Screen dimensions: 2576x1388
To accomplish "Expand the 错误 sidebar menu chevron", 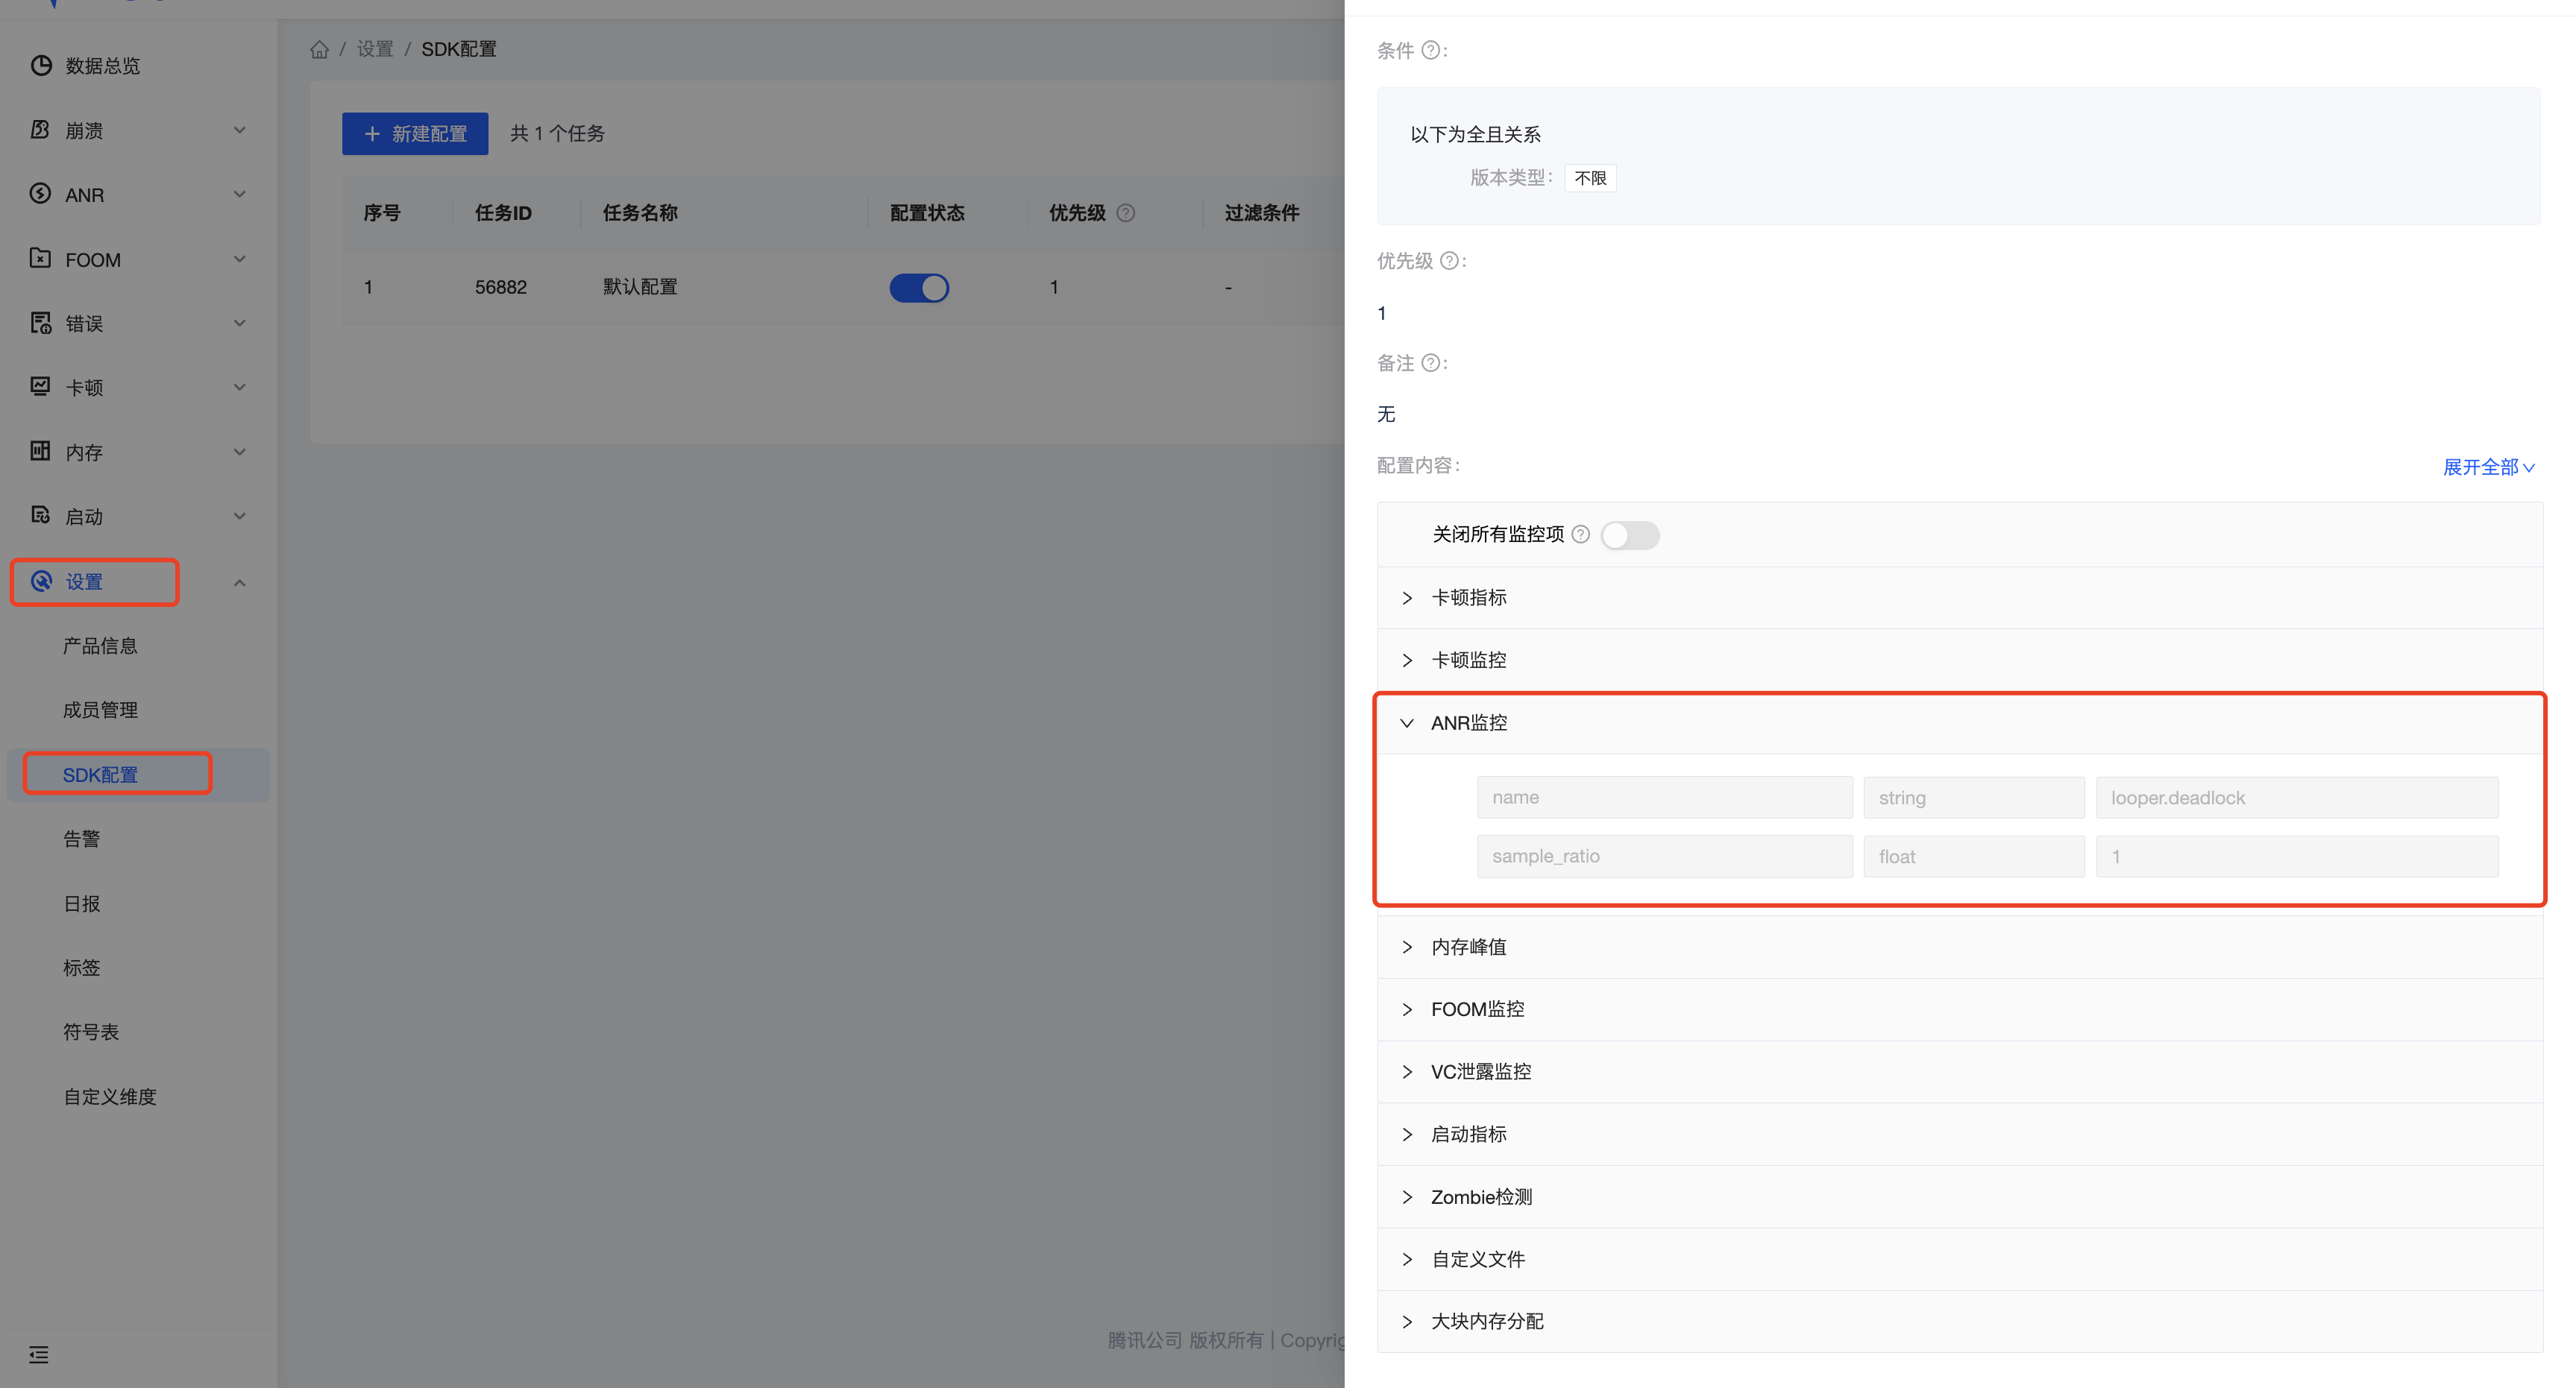I will (x=240, y=324).
